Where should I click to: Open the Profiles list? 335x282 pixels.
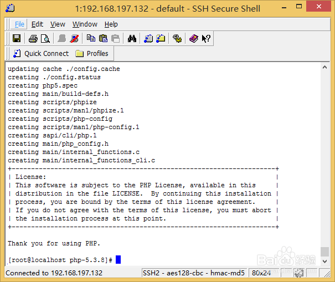pos(92,53)
